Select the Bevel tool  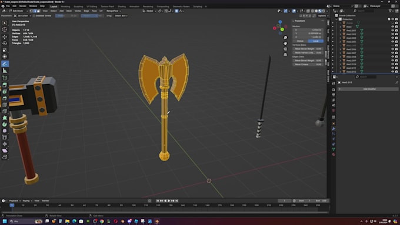coord(5,98)
